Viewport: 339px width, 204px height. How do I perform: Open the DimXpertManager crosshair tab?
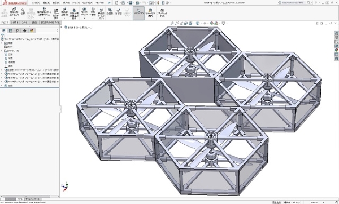pos(24,30)
